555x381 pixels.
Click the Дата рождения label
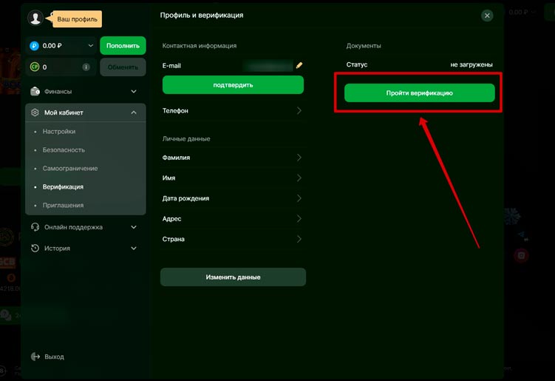pos(185,198)
